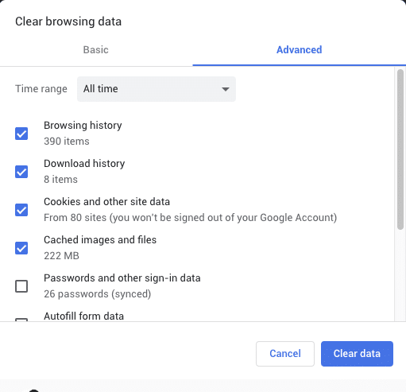Uncheck the Download history checkbox
Image resolution: width=406 pixels, height=392 pixels.
[x=21, y=172]
